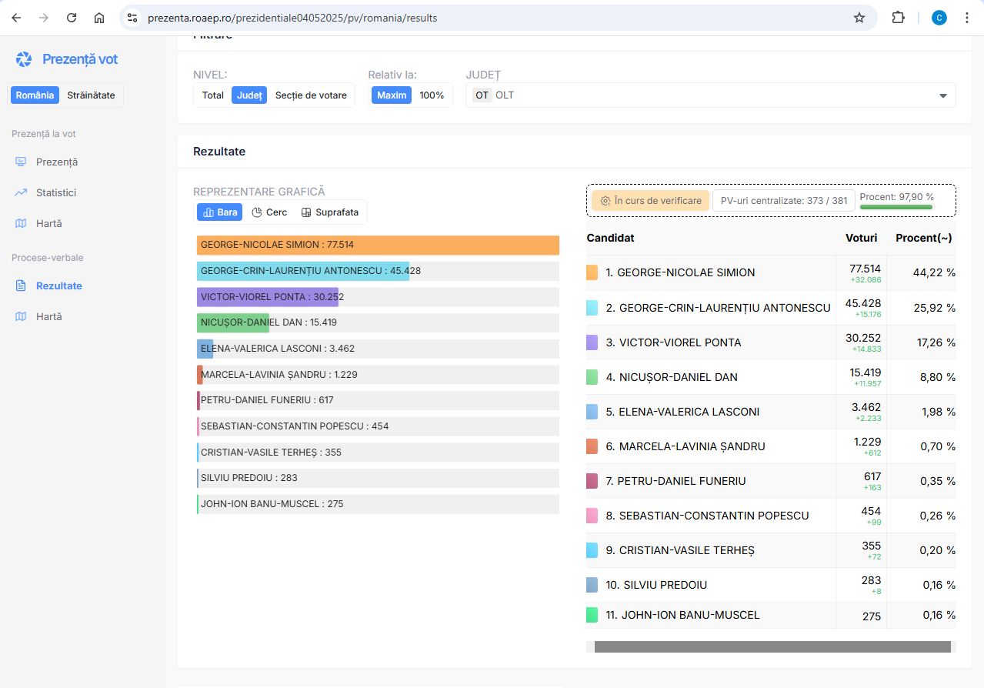The image size is (984, 688).
Task: Open the Chrome profile avatar
Action: [939, 18]
